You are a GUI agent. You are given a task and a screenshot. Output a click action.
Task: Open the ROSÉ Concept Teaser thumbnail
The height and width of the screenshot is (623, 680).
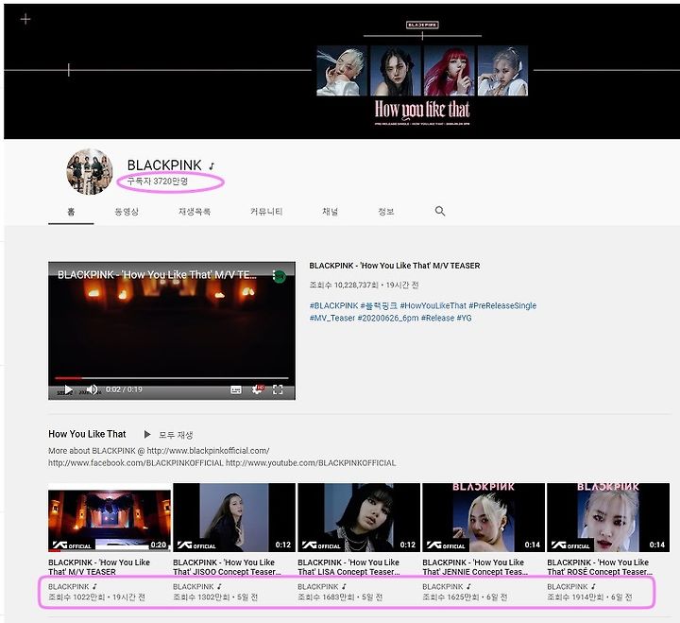pos(608,517)
